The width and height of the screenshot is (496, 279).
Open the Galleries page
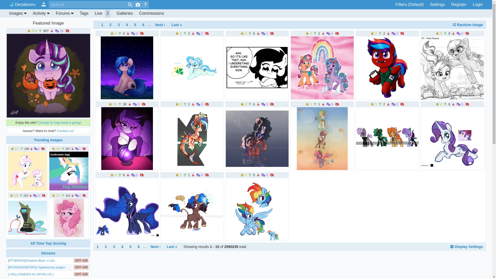tap(125, 13)
